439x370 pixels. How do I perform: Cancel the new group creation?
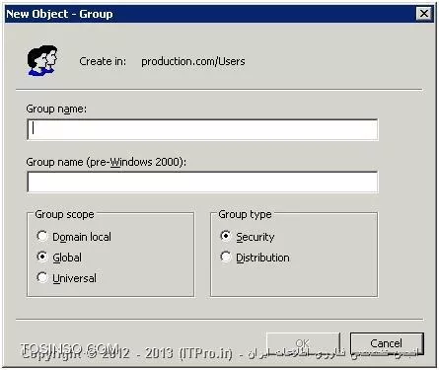click(387, 343)
